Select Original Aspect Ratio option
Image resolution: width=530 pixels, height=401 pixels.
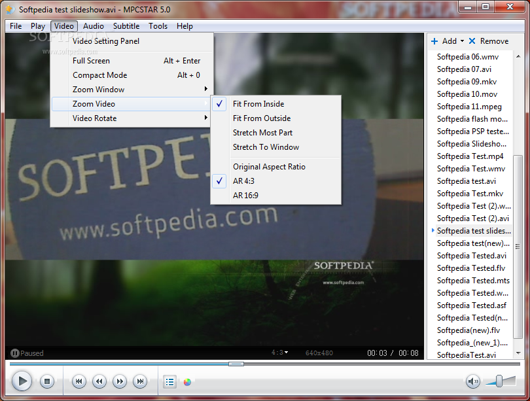pyautogui.click(x=275, y=167)
